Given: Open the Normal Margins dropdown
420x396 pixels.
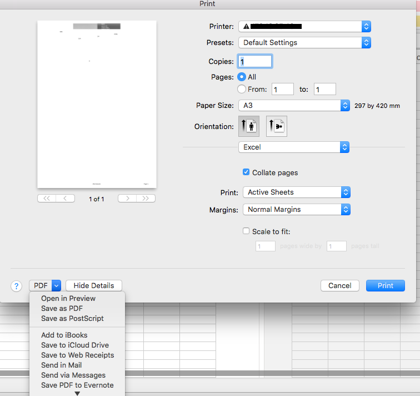Looking at the screenshot, I should 297,209.
